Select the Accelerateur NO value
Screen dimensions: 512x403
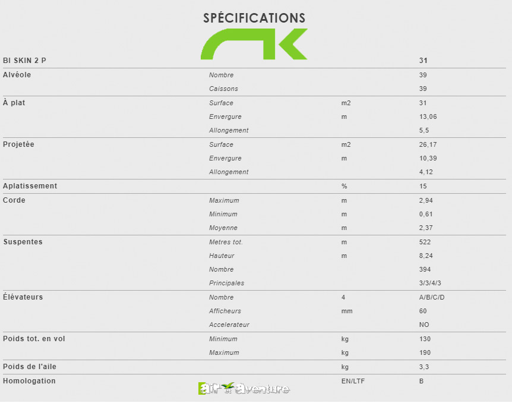coord(424,325)
